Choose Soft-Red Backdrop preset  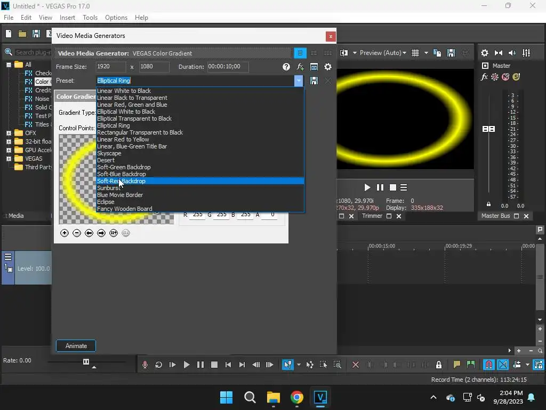(200, 182)
